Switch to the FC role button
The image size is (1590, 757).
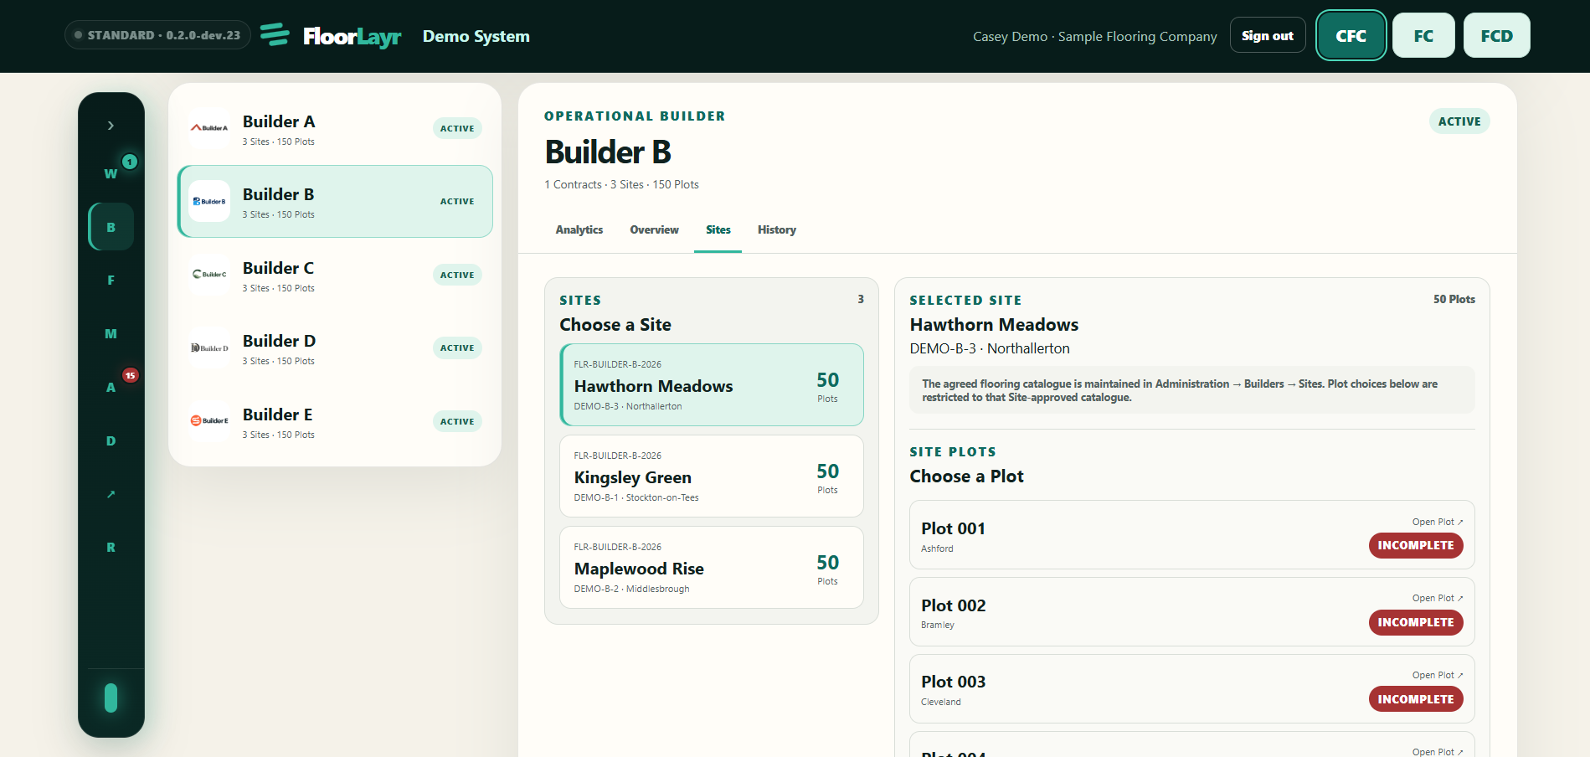click(x=1423, y=35)
